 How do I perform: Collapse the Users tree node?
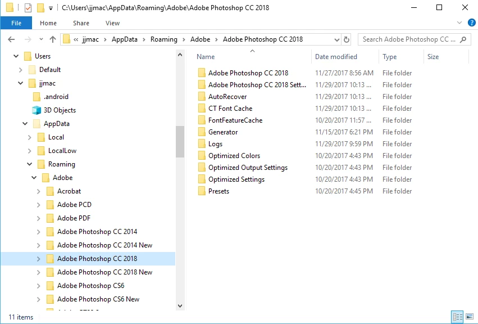(16, 56)
